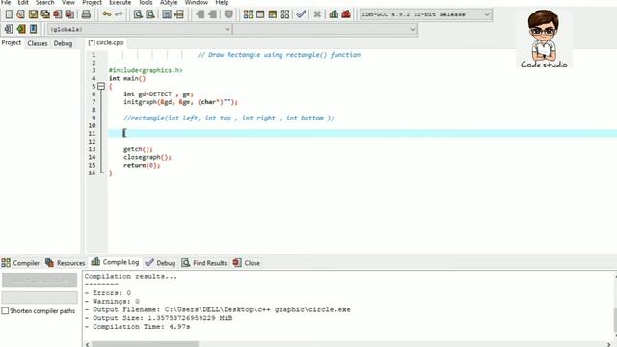Click the Abort Compilation button
This screenshot has height=347, width=617.
click(x=40, y=280)
